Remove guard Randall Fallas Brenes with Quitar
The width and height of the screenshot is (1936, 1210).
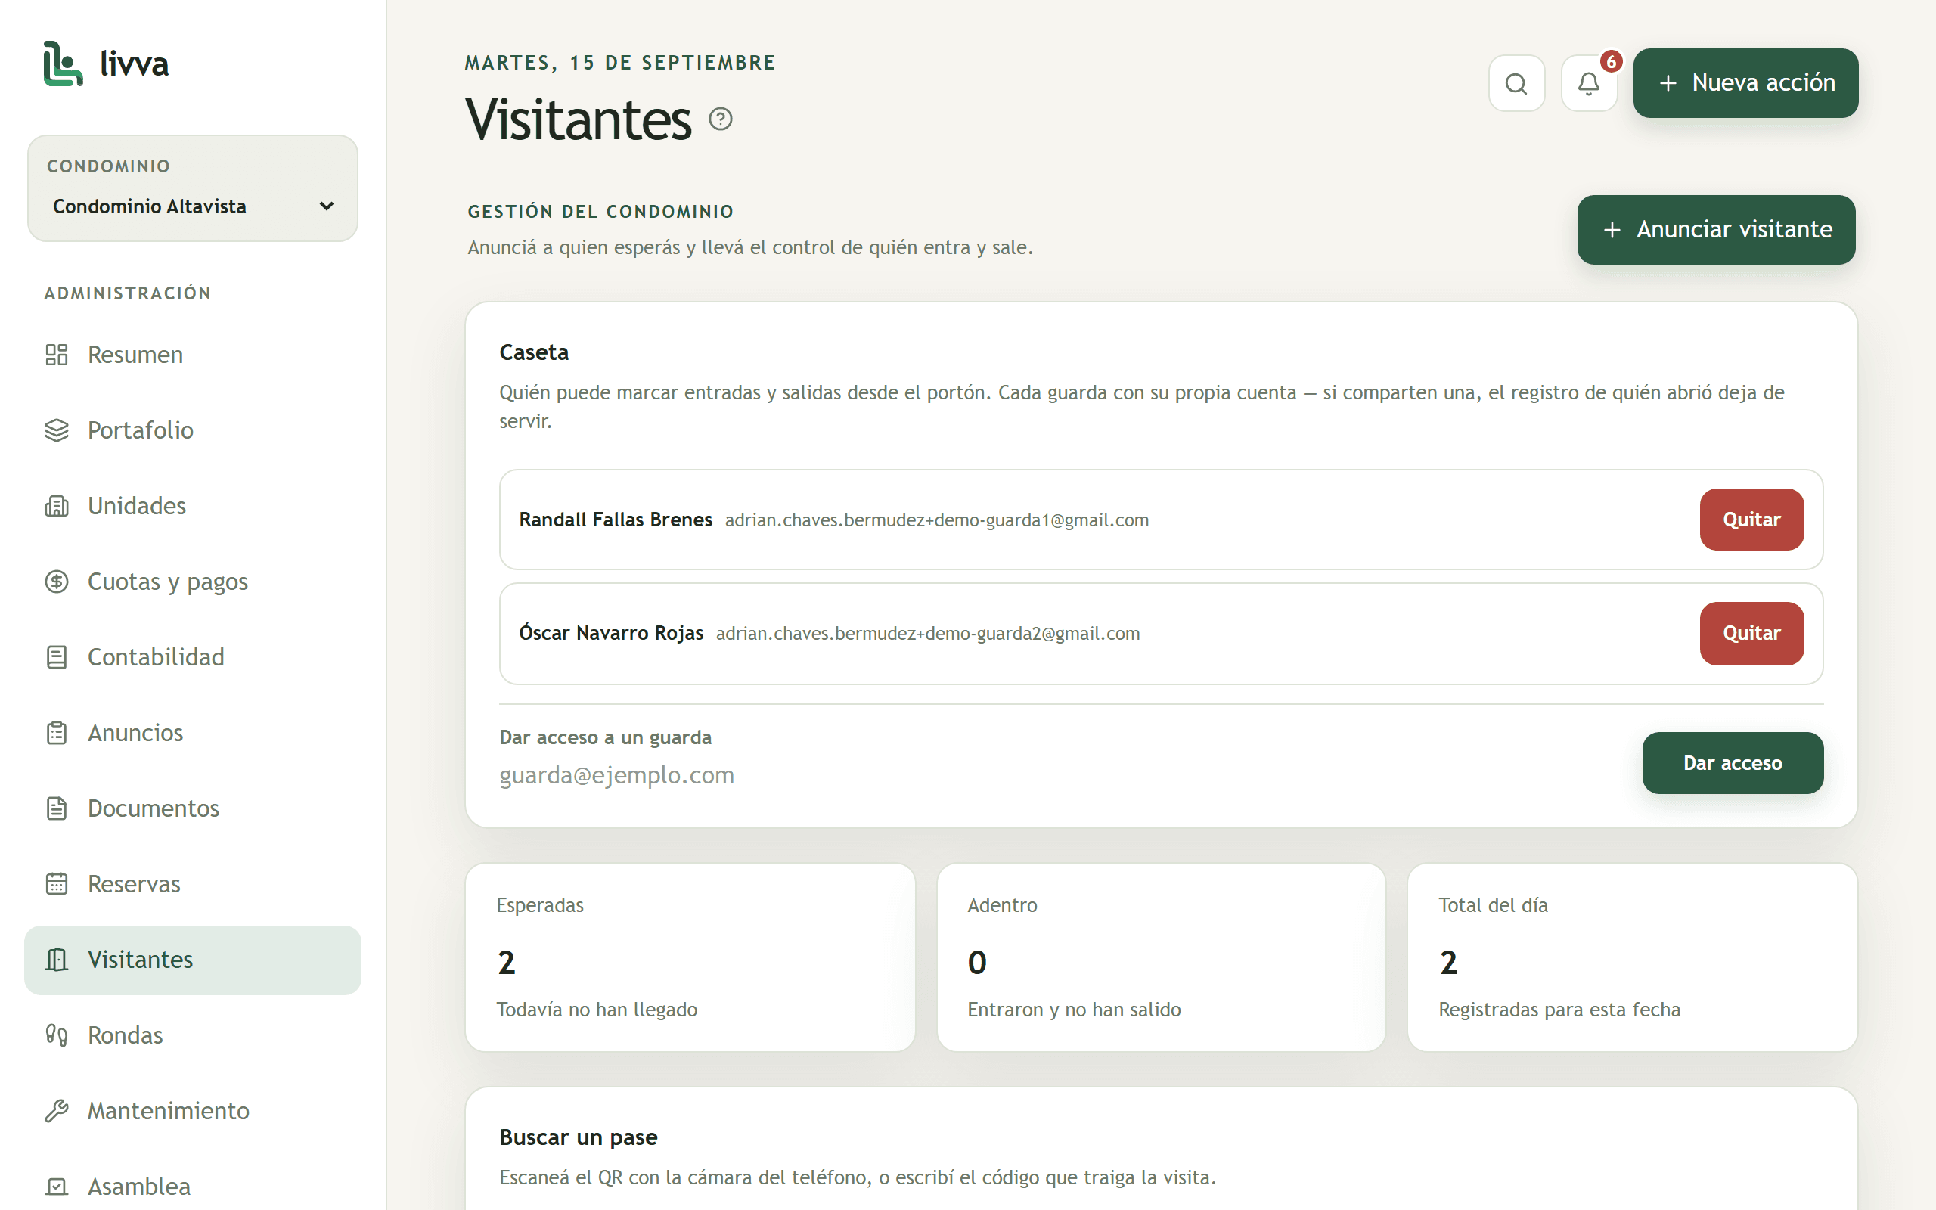[x=1751, y=520]
